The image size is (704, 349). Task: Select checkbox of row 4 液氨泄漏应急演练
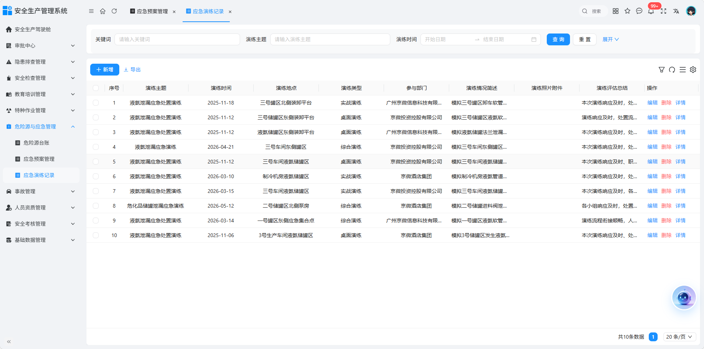pyautogui.click(x=96, y=147)
